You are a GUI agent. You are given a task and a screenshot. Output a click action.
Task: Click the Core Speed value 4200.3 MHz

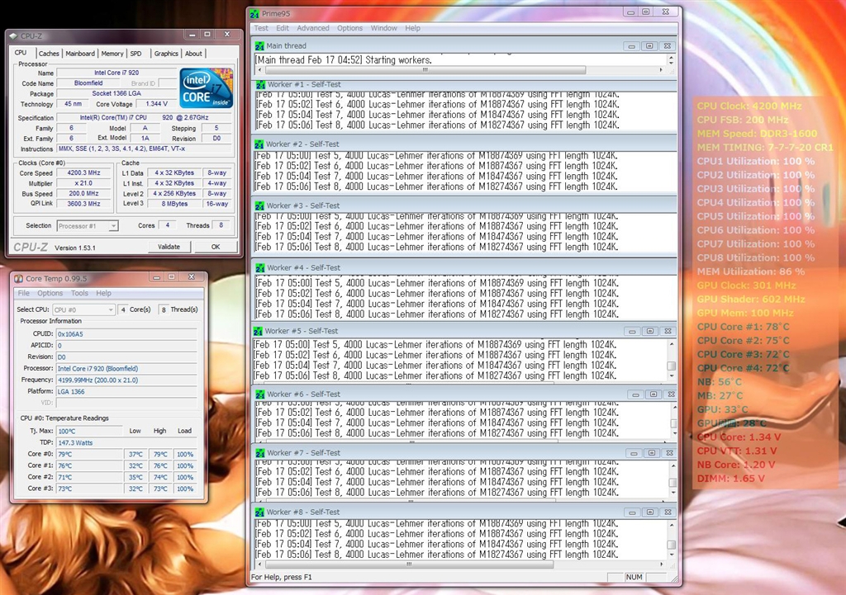[83, 173]
